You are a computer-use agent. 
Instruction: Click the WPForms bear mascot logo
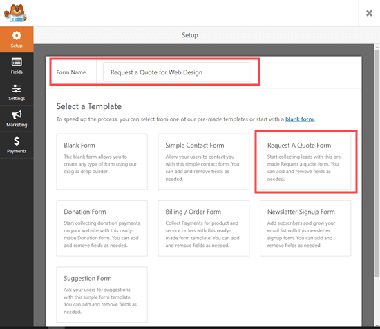point(15,13)
